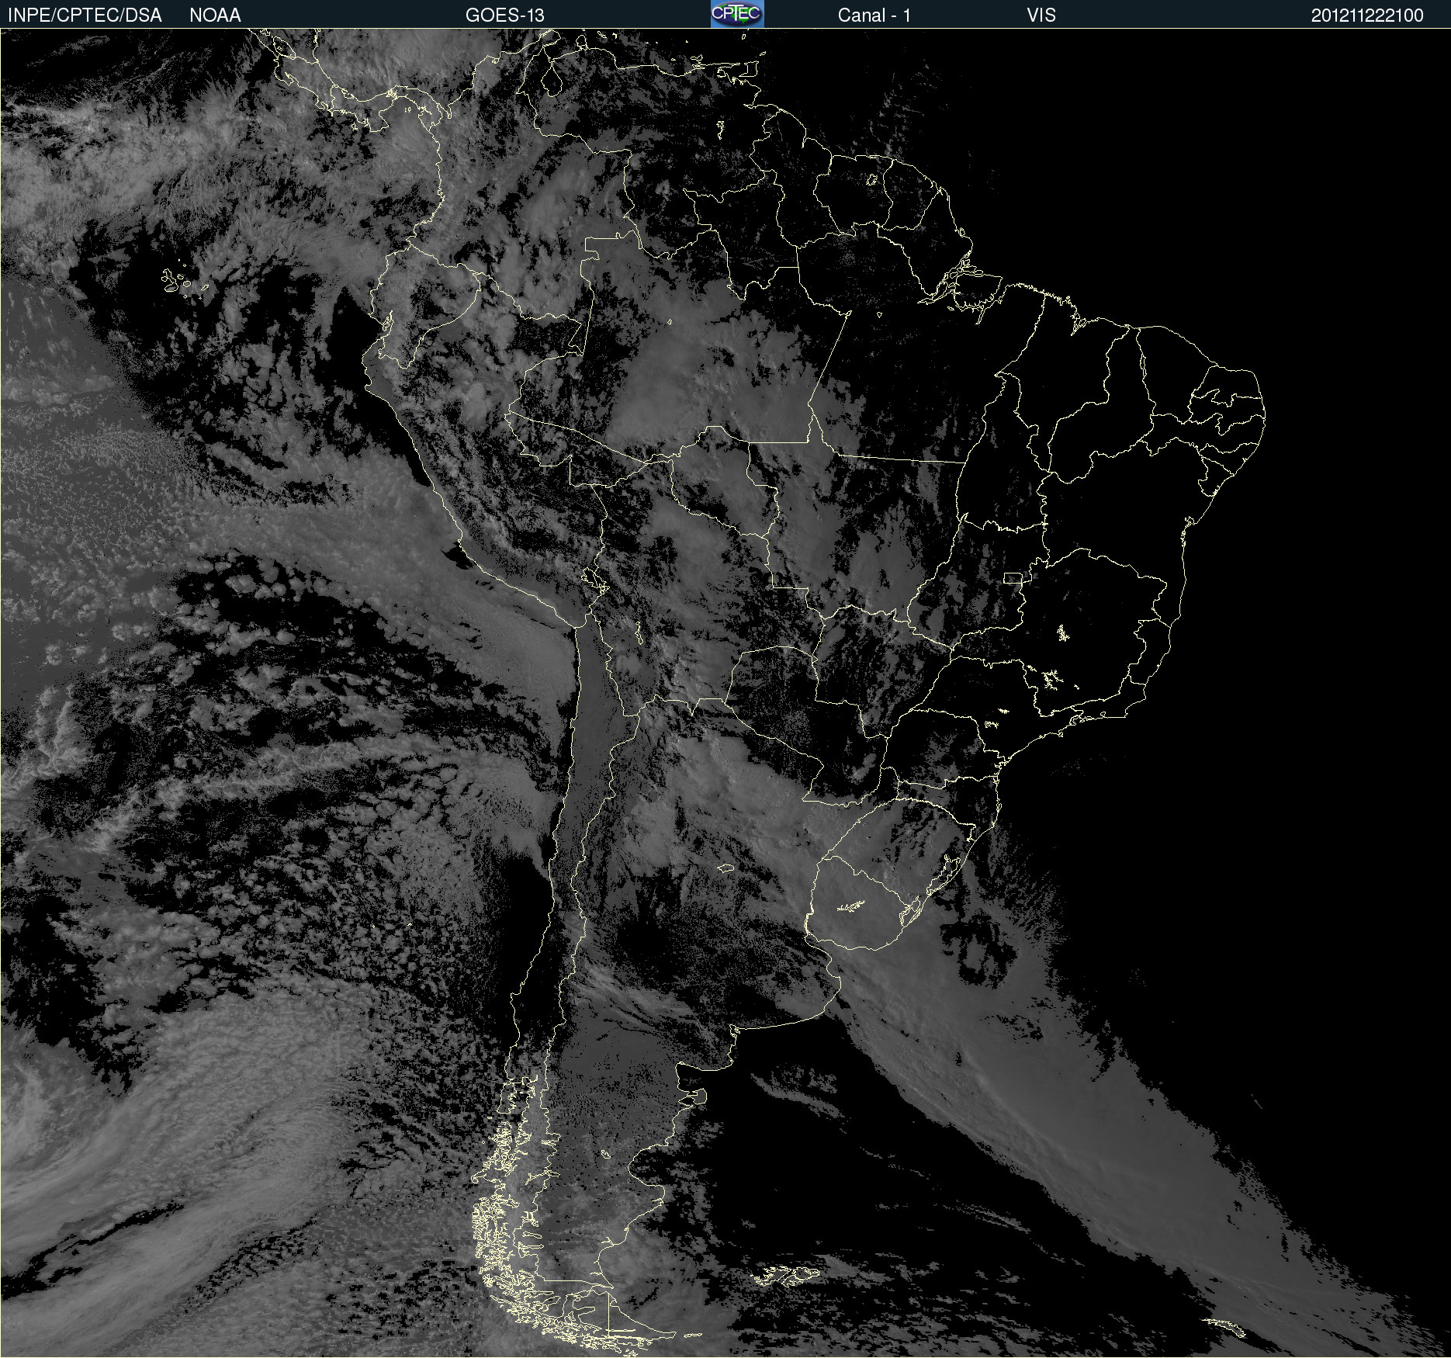Image resolution: width=1451 pixels, height=1358 pixels.
Task: Click the 201211222100 timestamp
Action: pos(1366,15)
